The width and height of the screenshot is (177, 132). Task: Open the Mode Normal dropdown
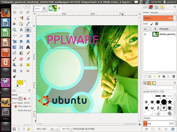[x=163, y=12]
